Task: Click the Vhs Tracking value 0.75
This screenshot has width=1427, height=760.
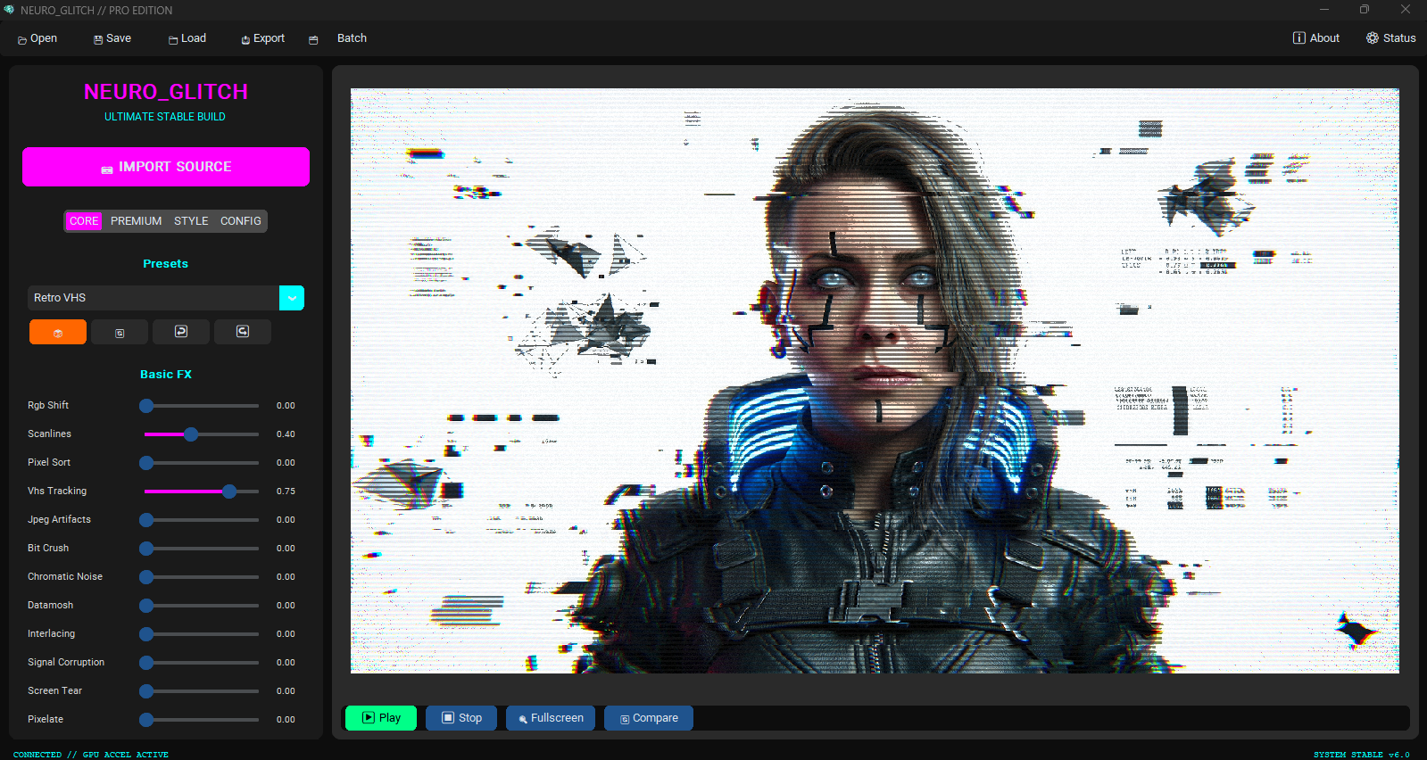Action: point(286,492)
